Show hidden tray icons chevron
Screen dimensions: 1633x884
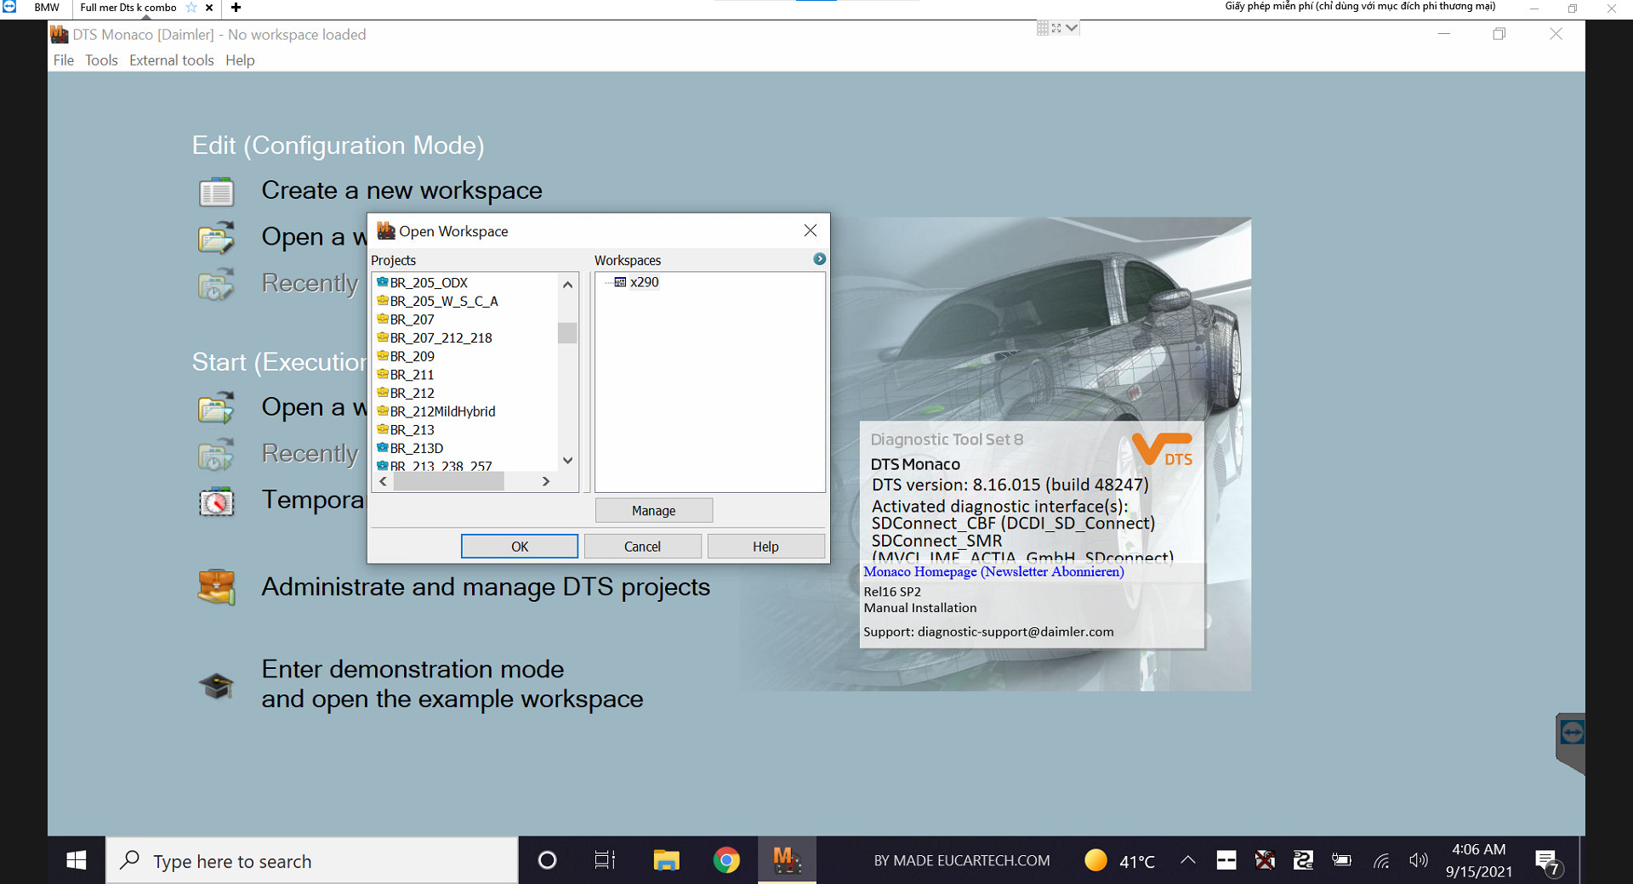pyautogui.click(x=1188, y=860)
